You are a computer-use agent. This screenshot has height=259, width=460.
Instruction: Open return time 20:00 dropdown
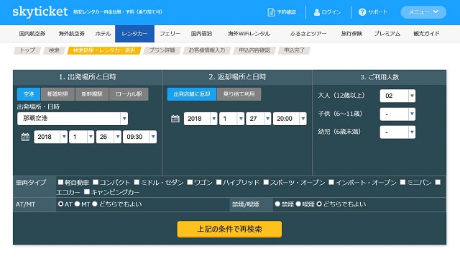pos(290,119)
